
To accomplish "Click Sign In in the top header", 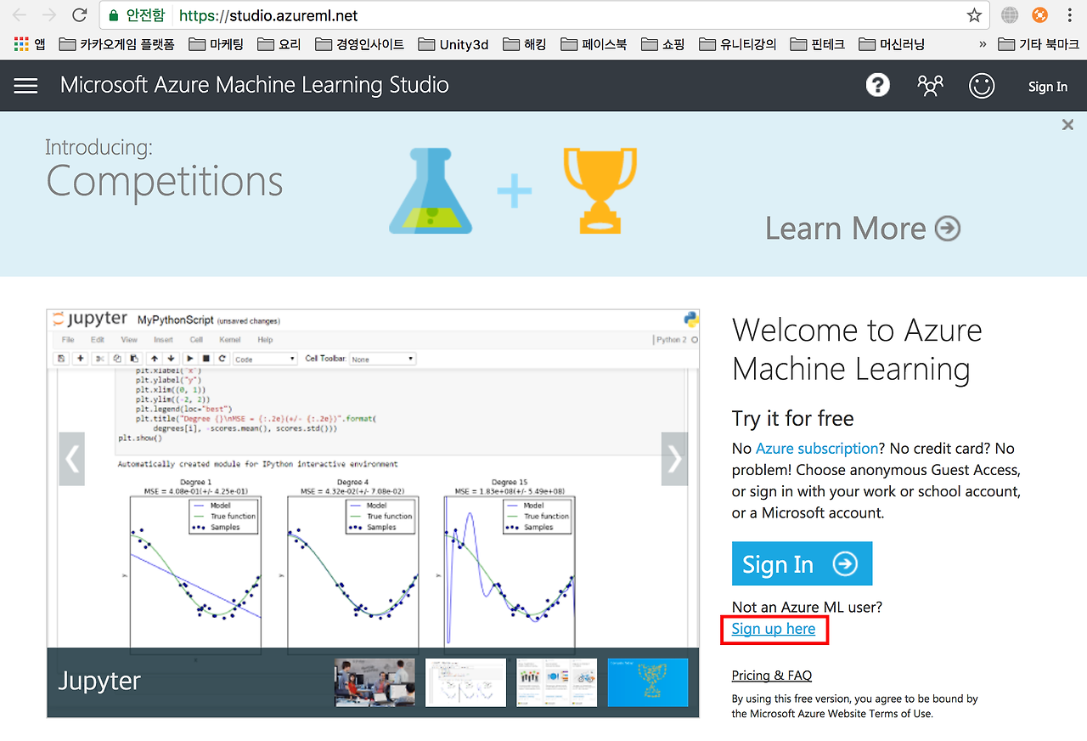I will pos(1048,86).
